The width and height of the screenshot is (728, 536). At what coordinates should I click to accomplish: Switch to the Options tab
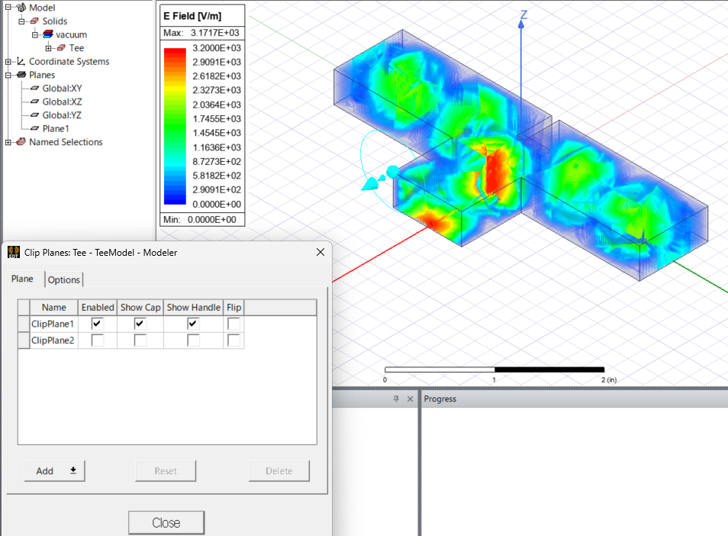point(64,279)
